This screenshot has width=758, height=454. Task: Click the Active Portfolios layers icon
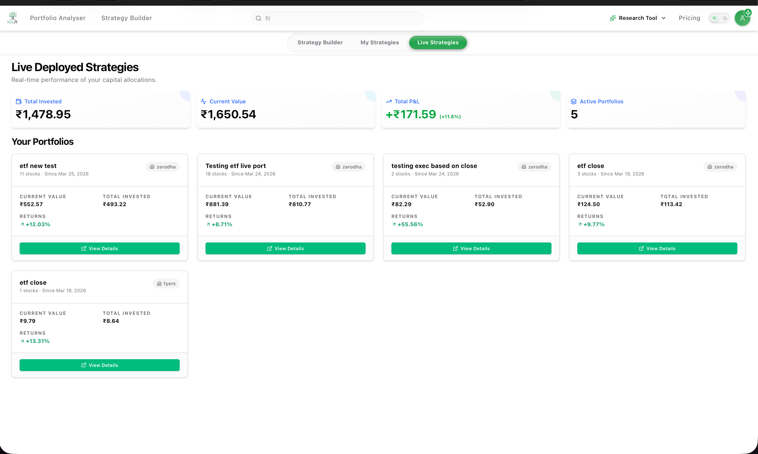tap(574, 102)
